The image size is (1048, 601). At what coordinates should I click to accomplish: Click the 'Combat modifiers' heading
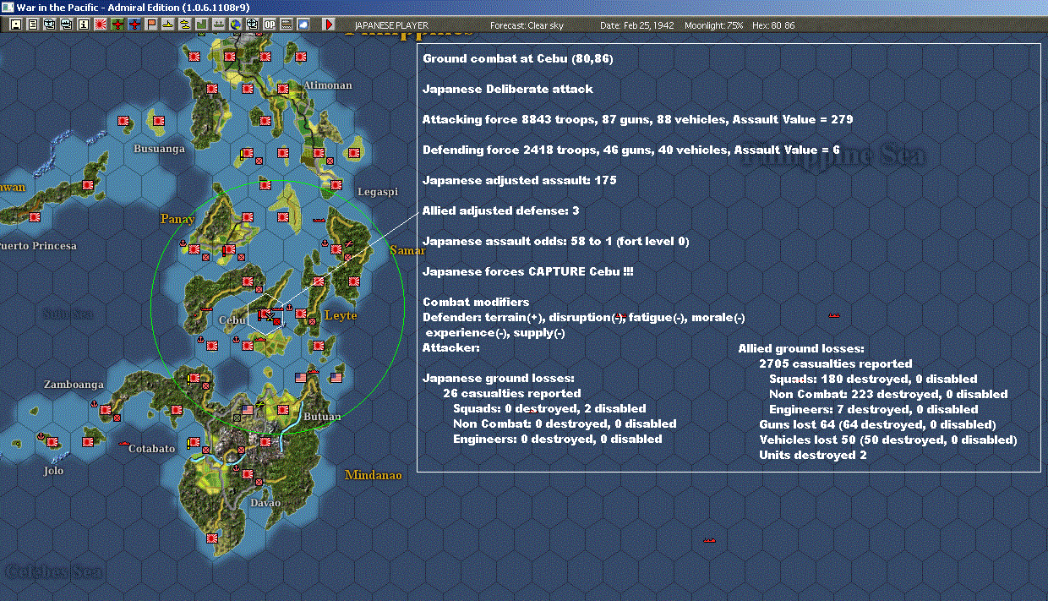(x=476, y=302)
